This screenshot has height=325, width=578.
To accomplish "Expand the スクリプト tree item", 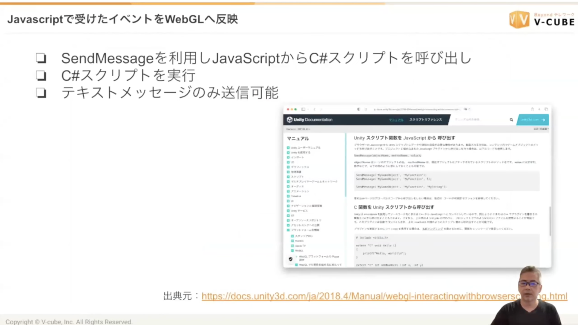I will [x=288, y=177].
